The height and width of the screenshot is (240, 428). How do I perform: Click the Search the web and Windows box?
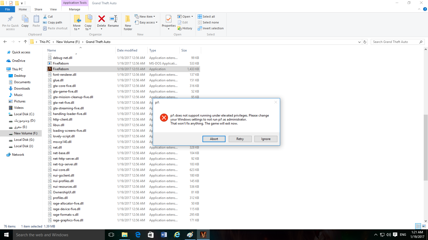click(59, 235)
